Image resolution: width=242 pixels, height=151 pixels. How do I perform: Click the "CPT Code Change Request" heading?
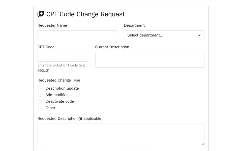[85, 14]
